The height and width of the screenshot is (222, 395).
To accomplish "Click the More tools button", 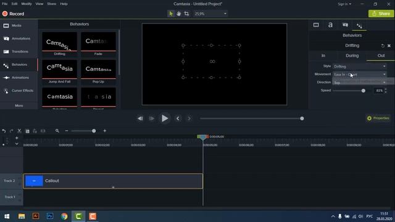I will [19, 105].
